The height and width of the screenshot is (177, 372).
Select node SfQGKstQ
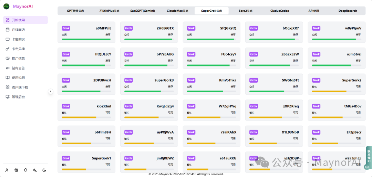click(211, 32)
